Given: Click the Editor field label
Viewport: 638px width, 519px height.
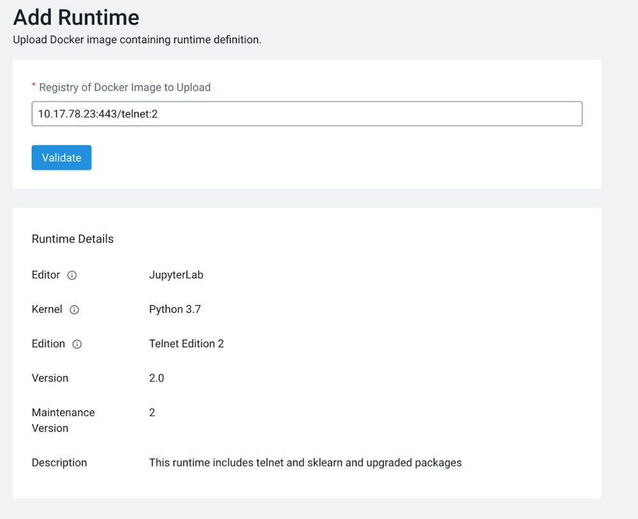Looking at the screenshot, I should pyautogui.click(x=46, y=275).
